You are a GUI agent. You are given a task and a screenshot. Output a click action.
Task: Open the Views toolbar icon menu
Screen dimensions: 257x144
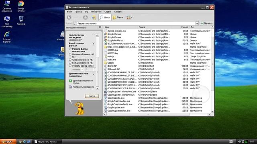tap(129, 17)
